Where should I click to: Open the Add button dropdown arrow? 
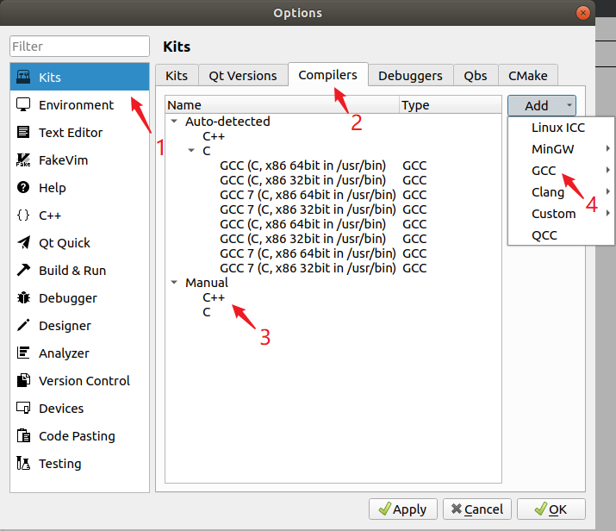(569, 106)
